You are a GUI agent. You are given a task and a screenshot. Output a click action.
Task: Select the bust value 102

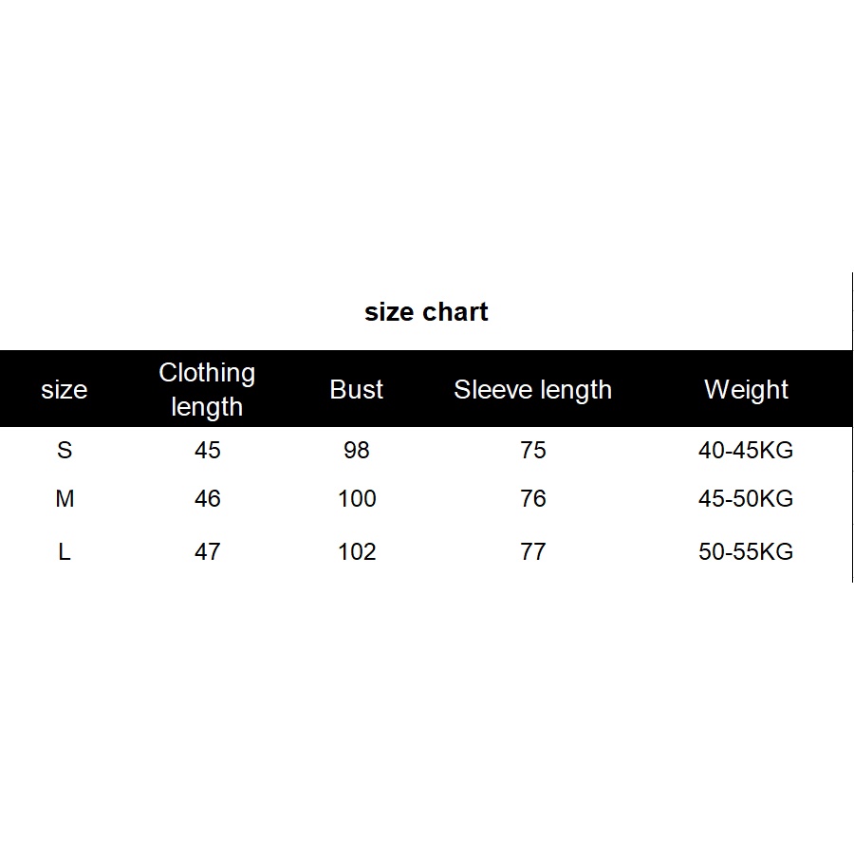coord(357,551)
